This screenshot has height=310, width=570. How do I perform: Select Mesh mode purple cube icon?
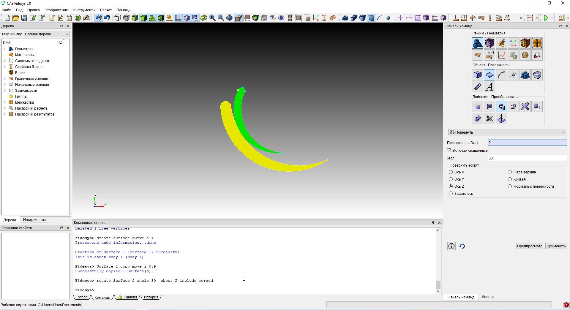[490, 43]
